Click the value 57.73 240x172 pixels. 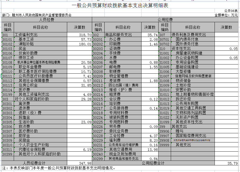(79, 39)
